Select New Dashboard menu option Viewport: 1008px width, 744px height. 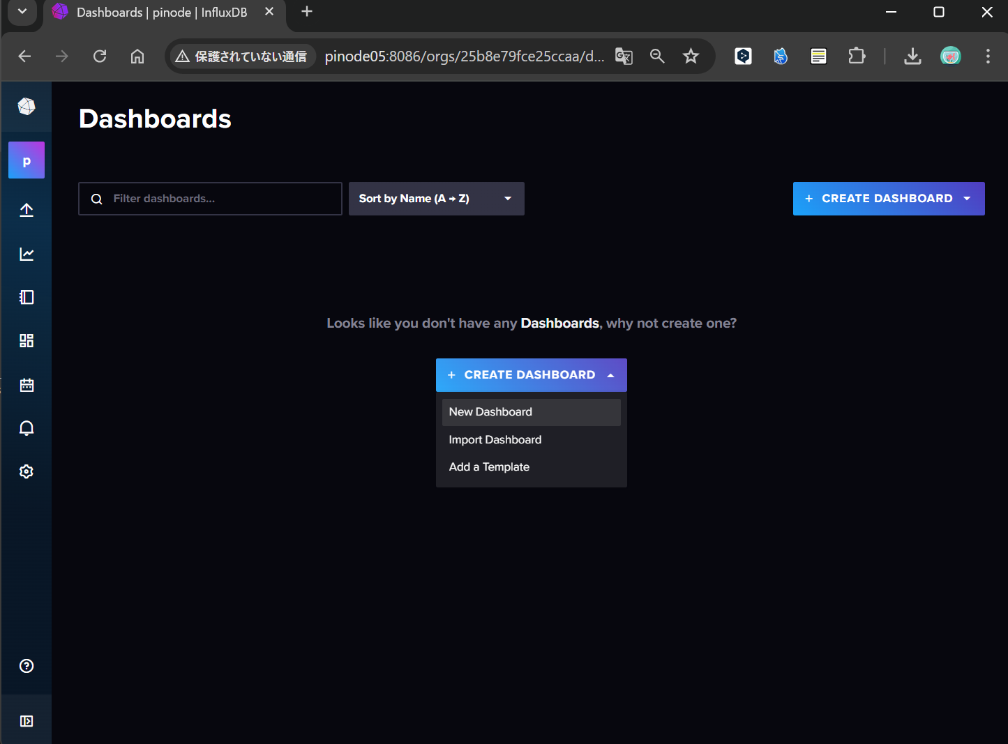[532, 412]
